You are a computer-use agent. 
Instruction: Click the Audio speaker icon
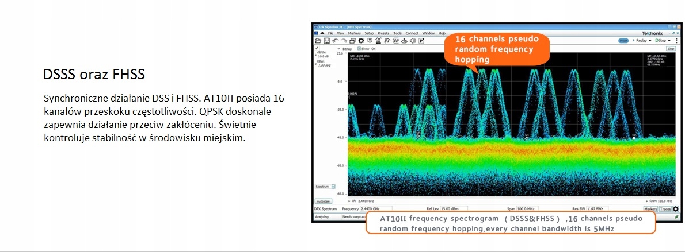(412, 41)
